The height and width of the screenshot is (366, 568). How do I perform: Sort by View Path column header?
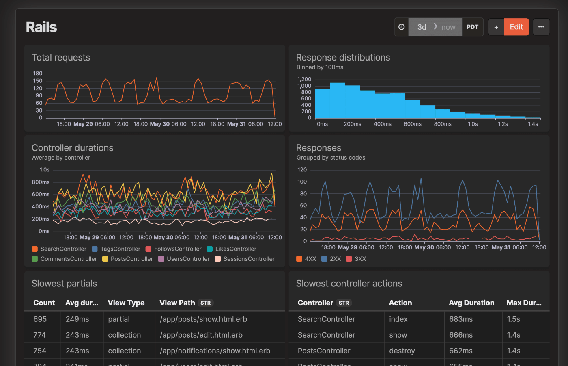[177, 303]
